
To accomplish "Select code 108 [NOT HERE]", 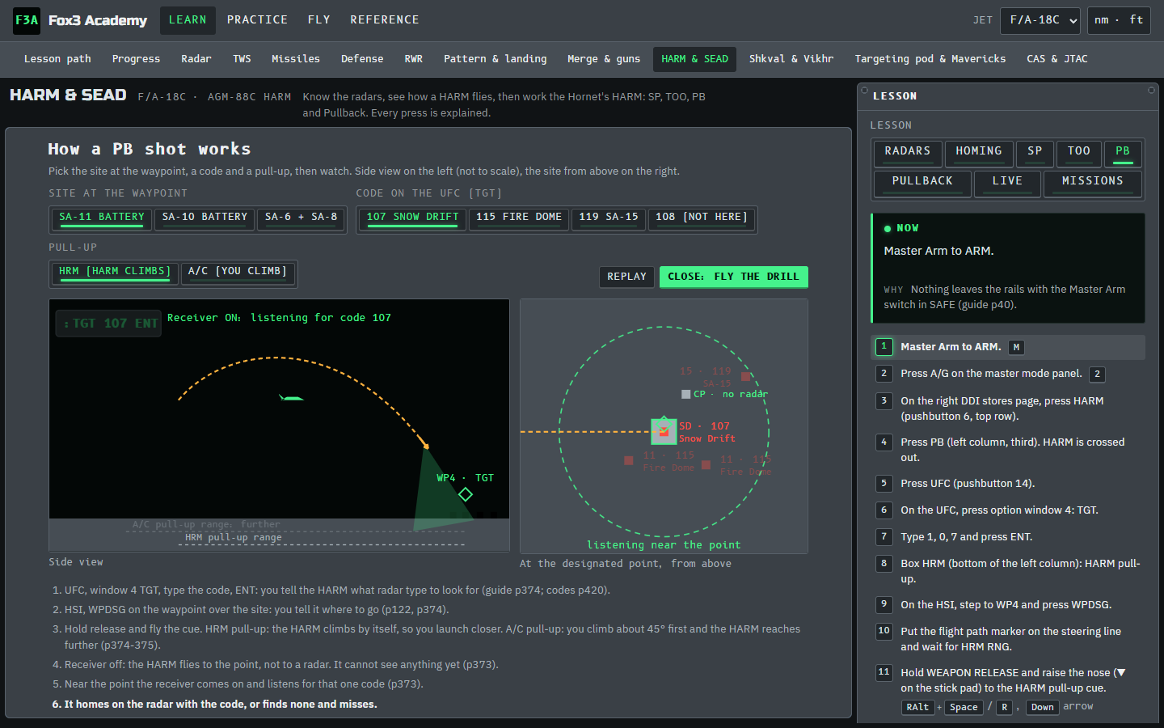I will [702, 218].
